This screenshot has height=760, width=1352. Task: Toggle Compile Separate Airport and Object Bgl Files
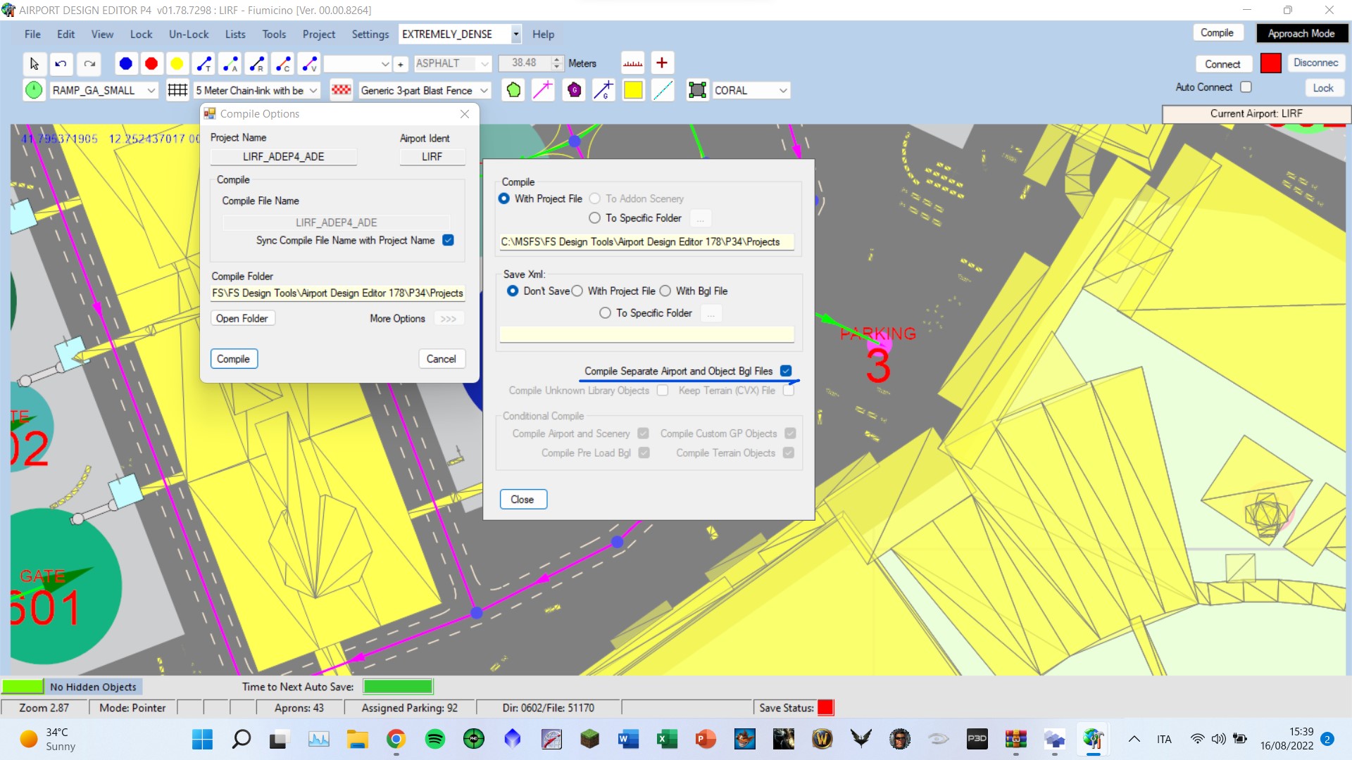[786, 371]
